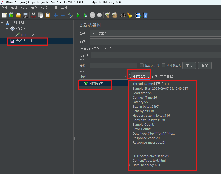221x174 pixels.
Task: Expand all nodes with plus icon
Action: point(56,15)
